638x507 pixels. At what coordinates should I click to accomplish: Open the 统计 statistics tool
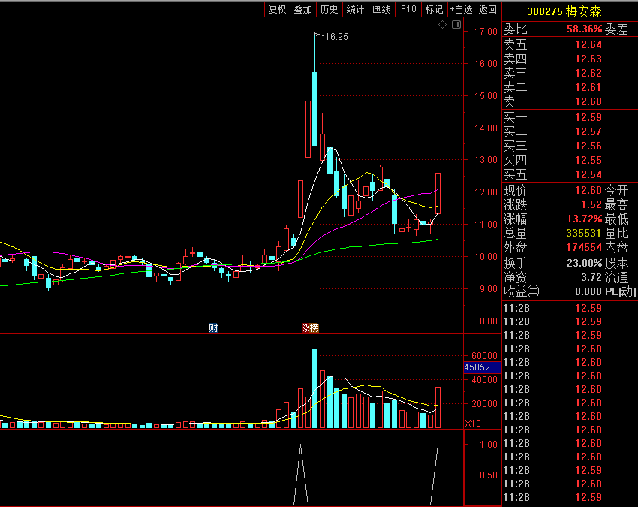tap(355, 9)
